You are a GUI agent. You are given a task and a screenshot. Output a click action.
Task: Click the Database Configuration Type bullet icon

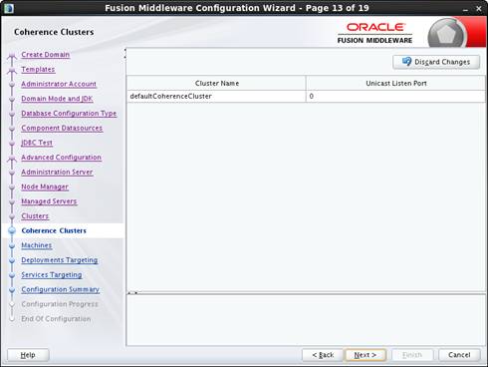pos(12,114)
